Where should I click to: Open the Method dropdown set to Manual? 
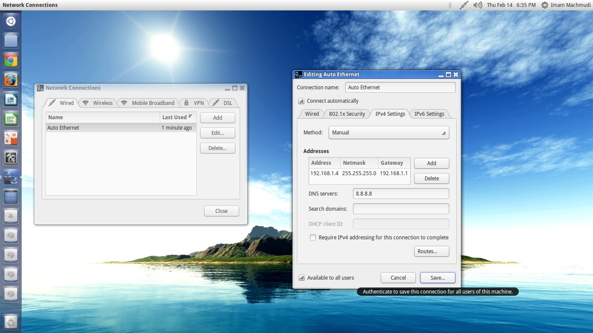(389, 132)
